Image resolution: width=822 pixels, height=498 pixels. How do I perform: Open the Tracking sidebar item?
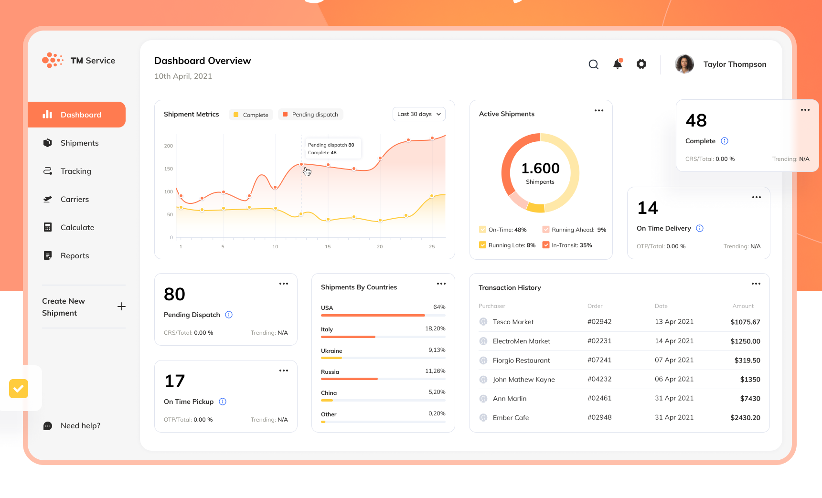pyautogui.click(x=75, y=171)
